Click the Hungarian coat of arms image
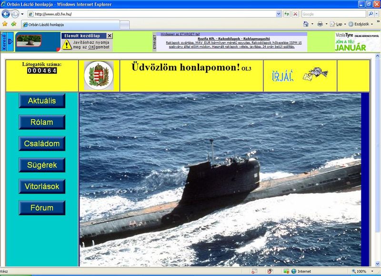 click(99, 76)
